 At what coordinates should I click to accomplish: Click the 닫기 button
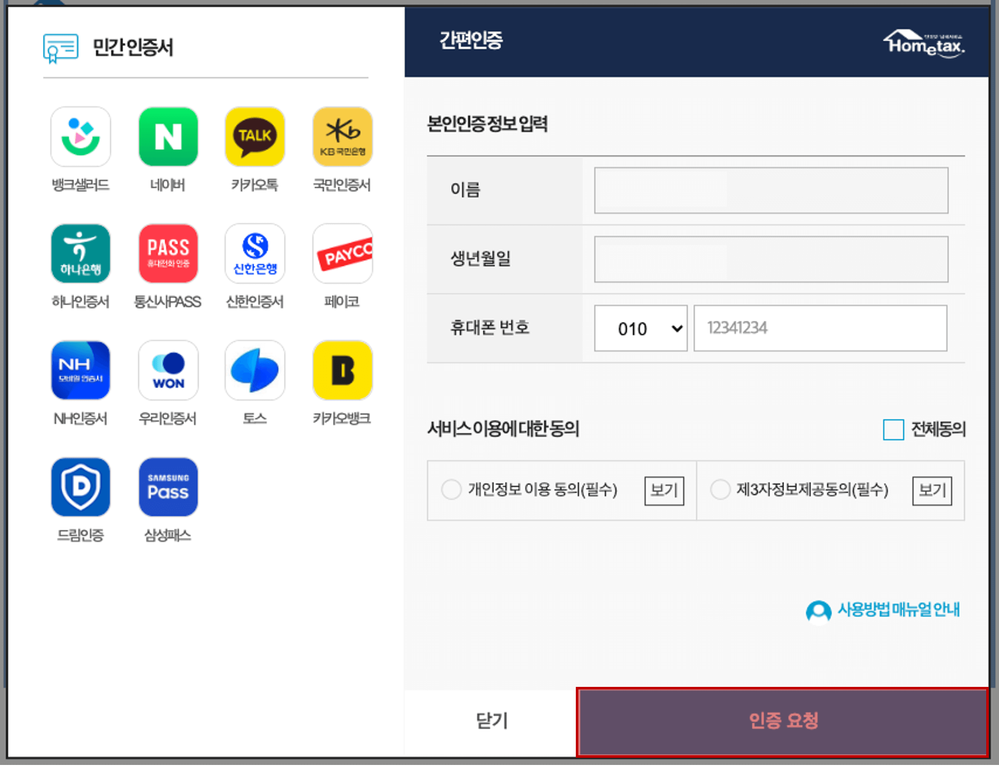pos(491,721)
